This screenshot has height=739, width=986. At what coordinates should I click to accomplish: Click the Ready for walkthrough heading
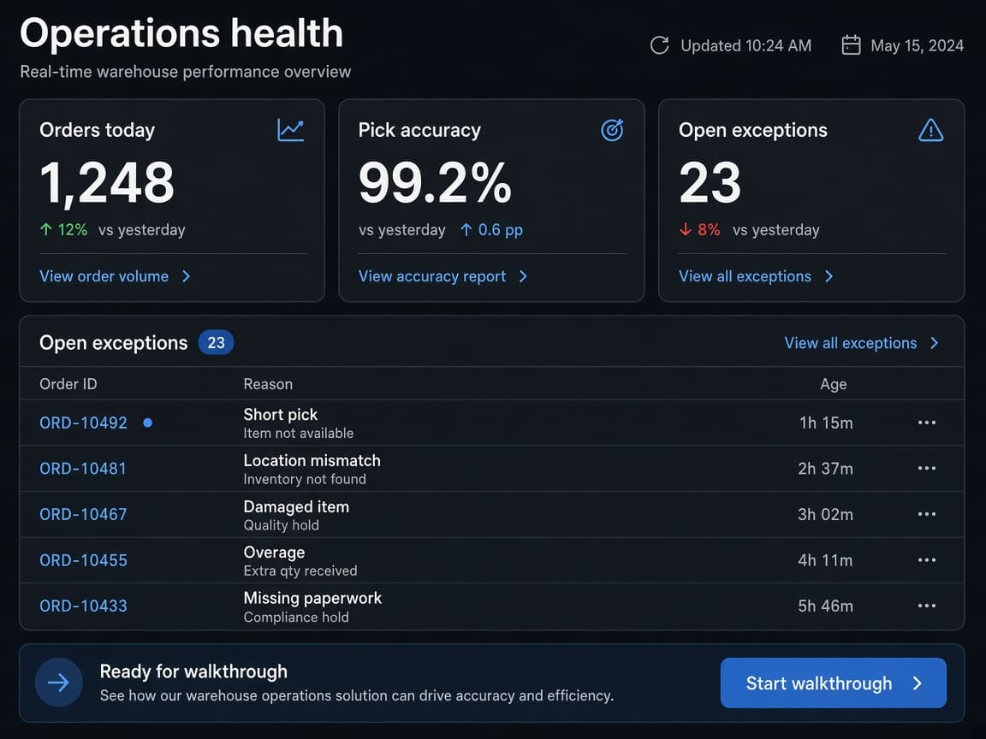193,671
